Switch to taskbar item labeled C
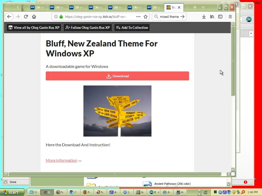 [x=73, y=192]
